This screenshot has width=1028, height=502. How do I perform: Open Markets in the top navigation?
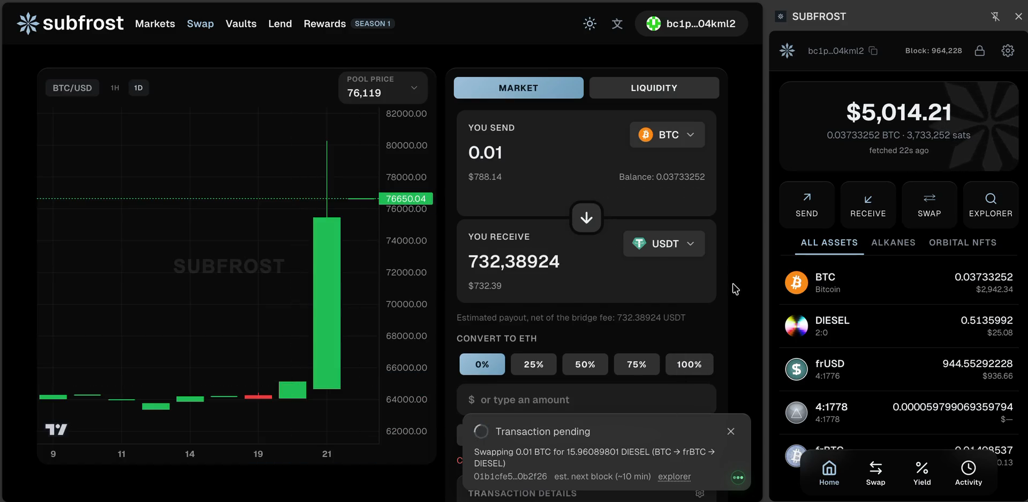(x=155, y=24)
